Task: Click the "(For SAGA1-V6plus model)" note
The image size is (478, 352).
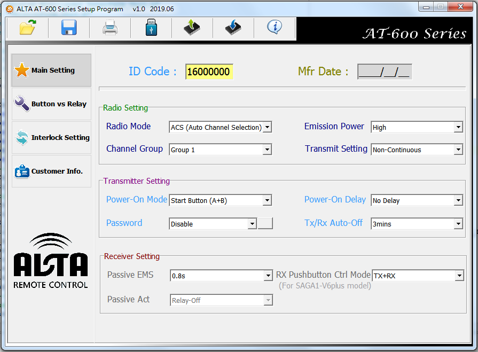Action: 325,286
